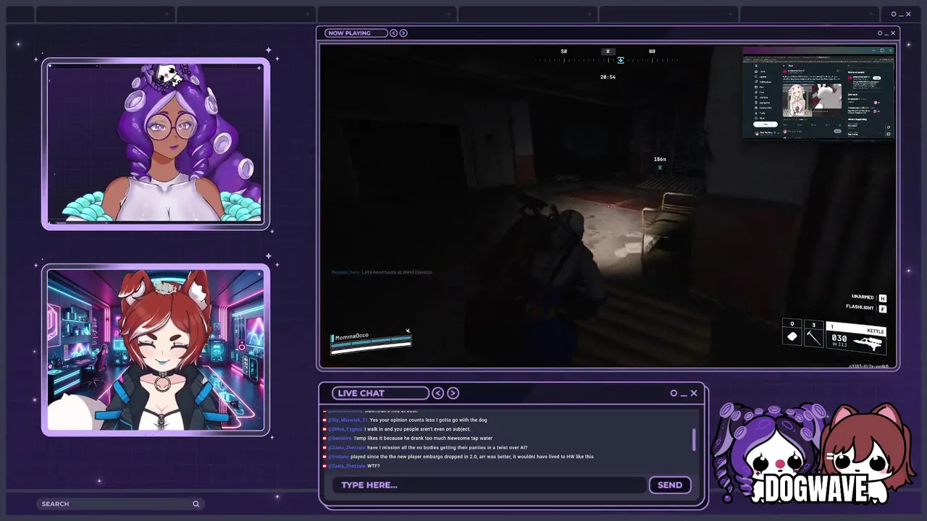This screenshot has width=927, height=521.
Task: Open the anime girl image in X post
Action: [797, 101]
